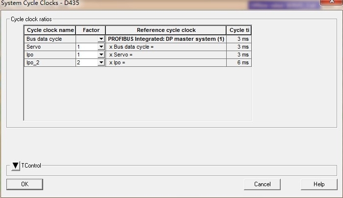Open the Ipo_2 factor dropdown arrow
The image size is (343, 198).
pos(101,62)
